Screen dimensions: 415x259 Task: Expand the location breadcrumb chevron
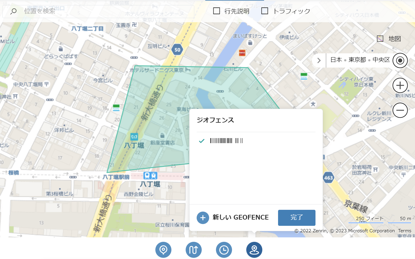319,60
